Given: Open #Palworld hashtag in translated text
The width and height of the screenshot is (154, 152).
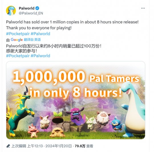Looking at the screenshot, I should click(40, 56).
